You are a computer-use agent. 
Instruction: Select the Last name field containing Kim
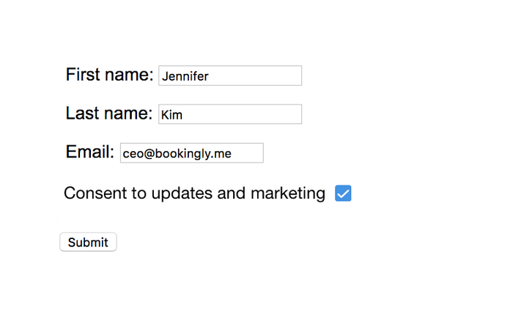[x=230, y=114]
